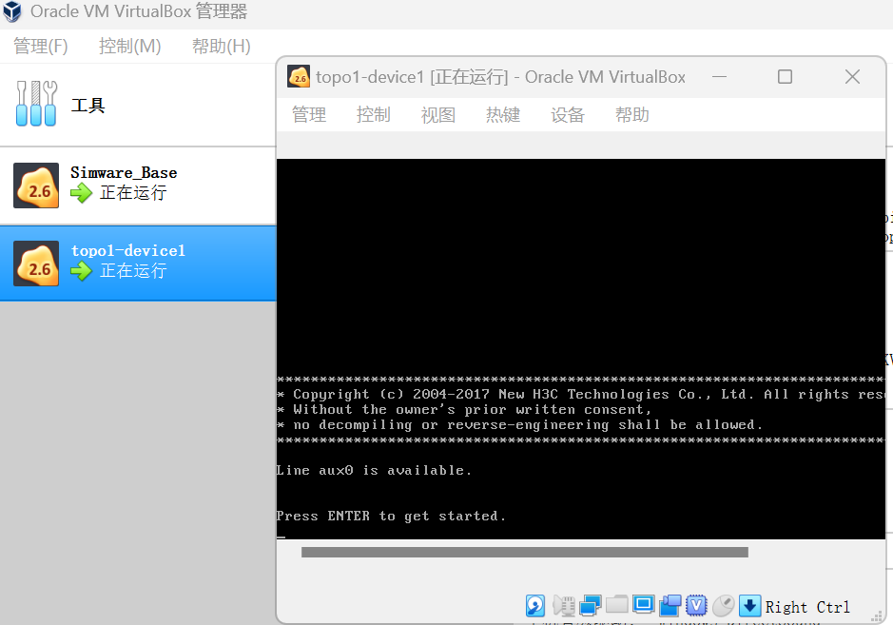Select Simware_Base in the VM list
Image resolution: width=893 pixels, height=625 pixels.
coord(138,186)
